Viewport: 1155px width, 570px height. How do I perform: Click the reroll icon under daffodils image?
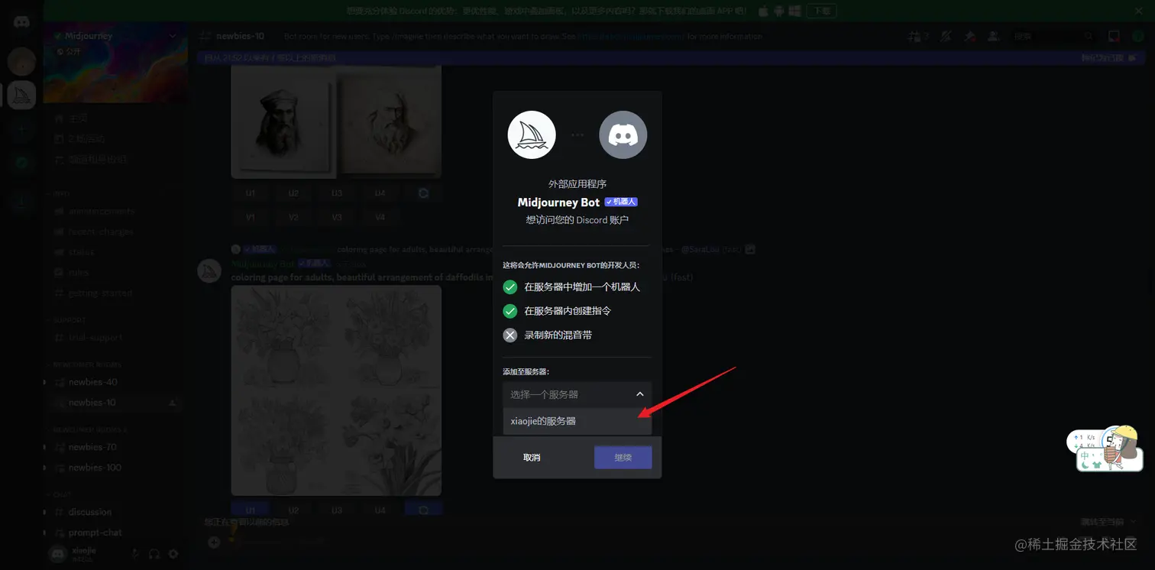click(x=423, y=510)
